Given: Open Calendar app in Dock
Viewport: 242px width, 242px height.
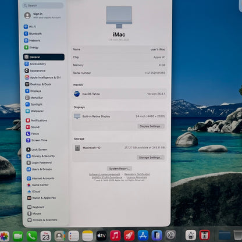Looking at the screenshot, I should tap(46, 236).
